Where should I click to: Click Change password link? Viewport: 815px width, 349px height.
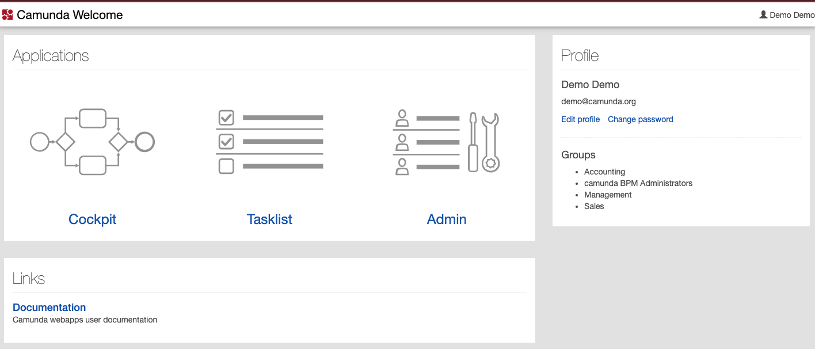click(x=641, y=119)
